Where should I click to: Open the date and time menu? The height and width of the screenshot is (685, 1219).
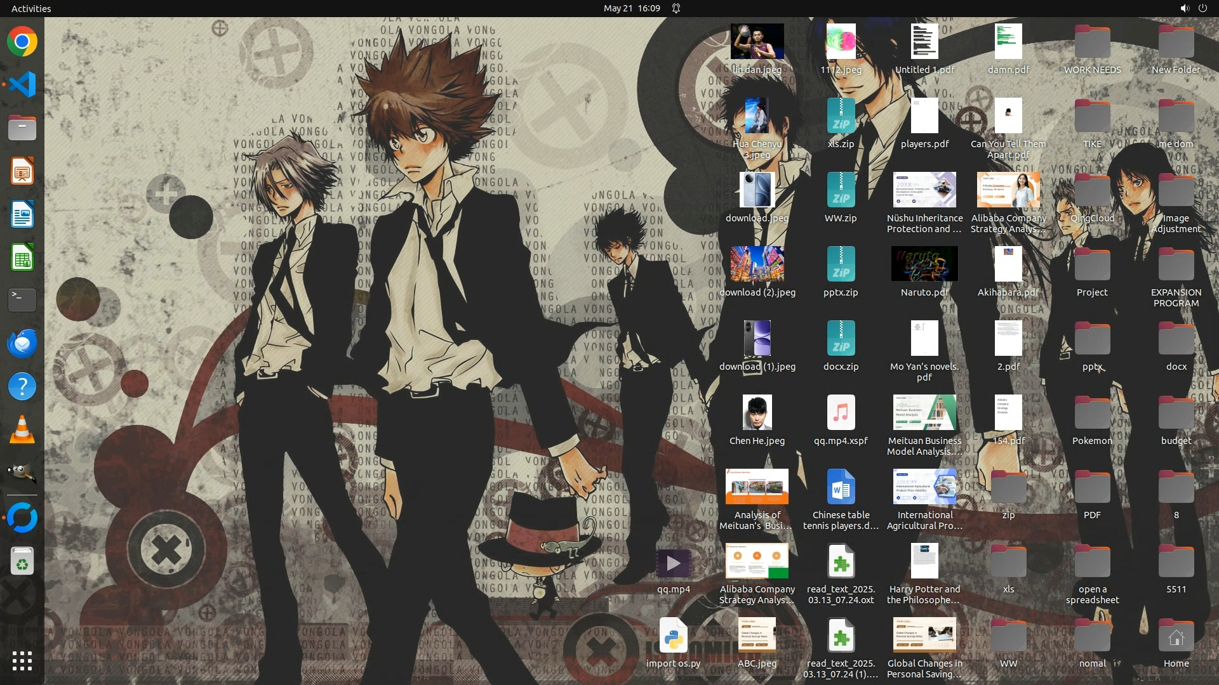631,8
